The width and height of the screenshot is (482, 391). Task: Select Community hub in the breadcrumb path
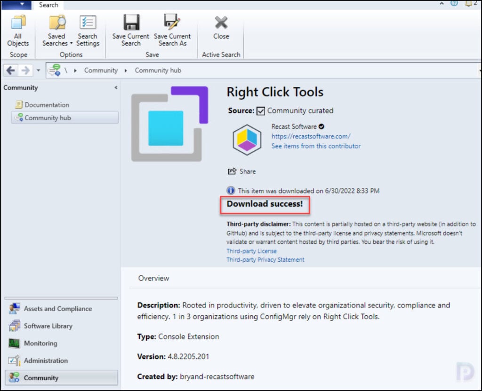(x=158, y=70)
